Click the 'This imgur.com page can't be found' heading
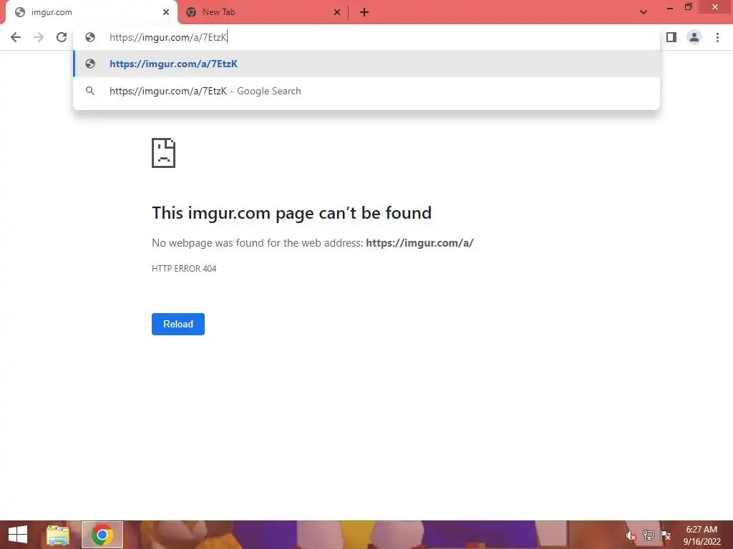Viewport: 733px width, 549px height. click(292, 213)
